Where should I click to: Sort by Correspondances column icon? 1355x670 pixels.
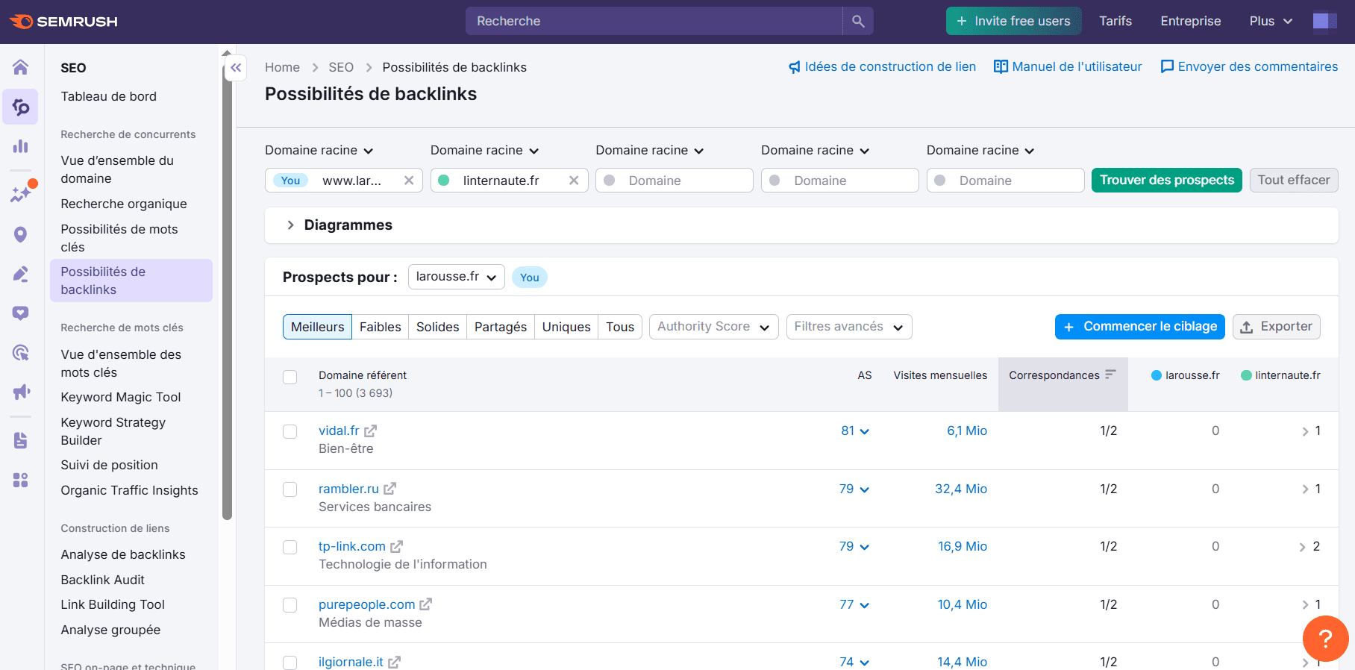[x=1110, y=375]
